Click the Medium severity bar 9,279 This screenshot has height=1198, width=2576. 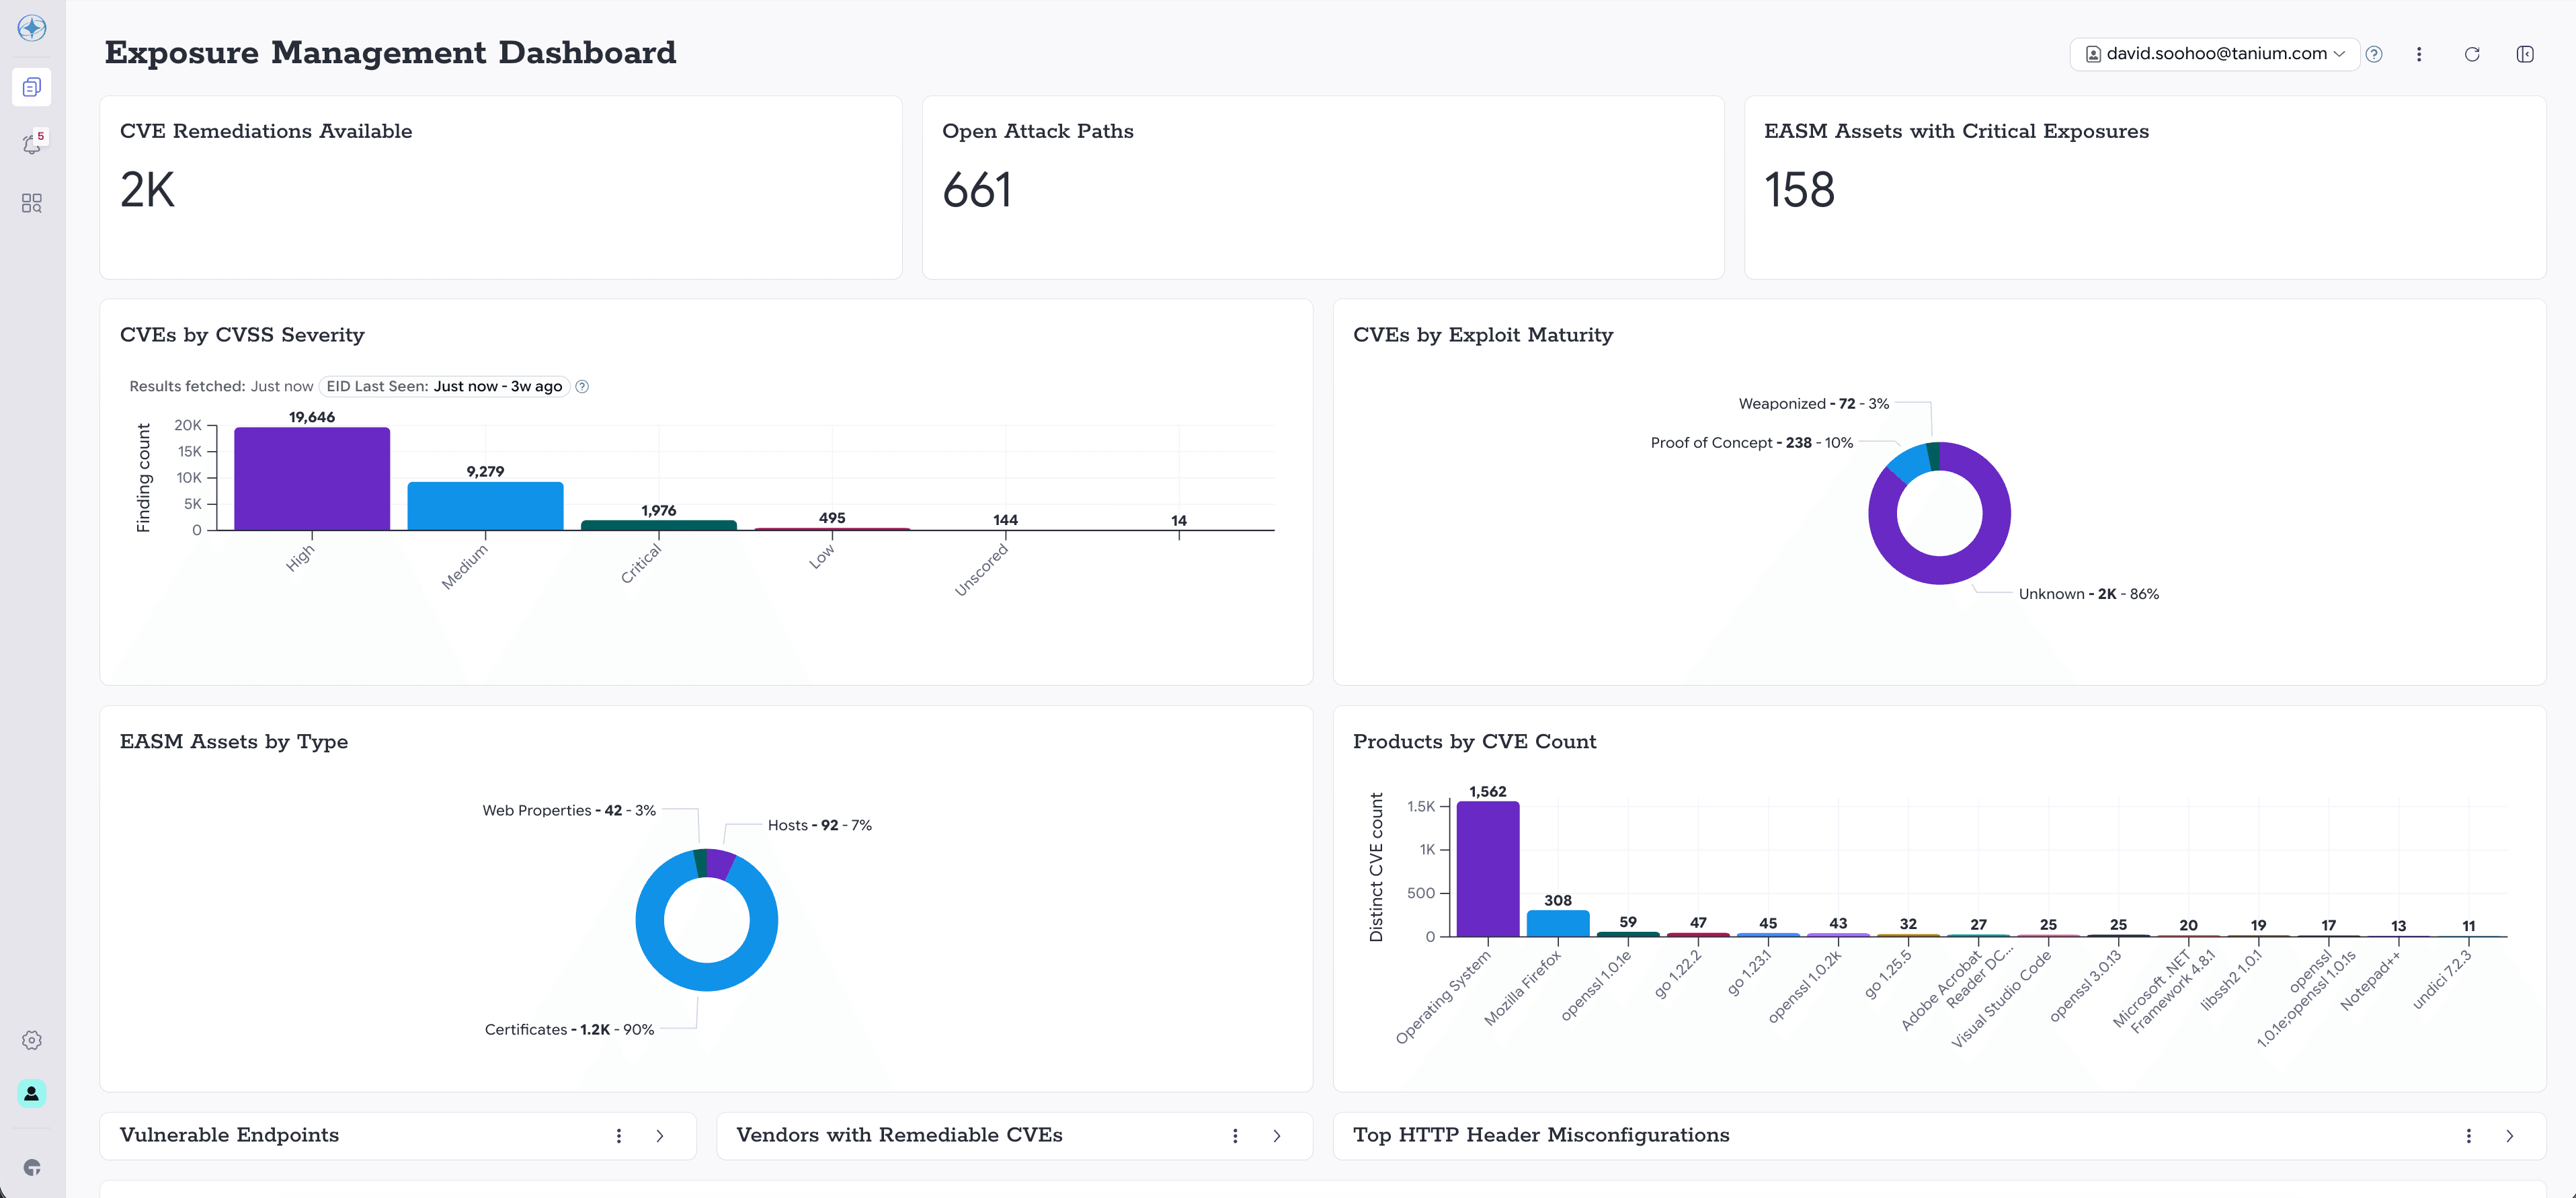(485, 506)
